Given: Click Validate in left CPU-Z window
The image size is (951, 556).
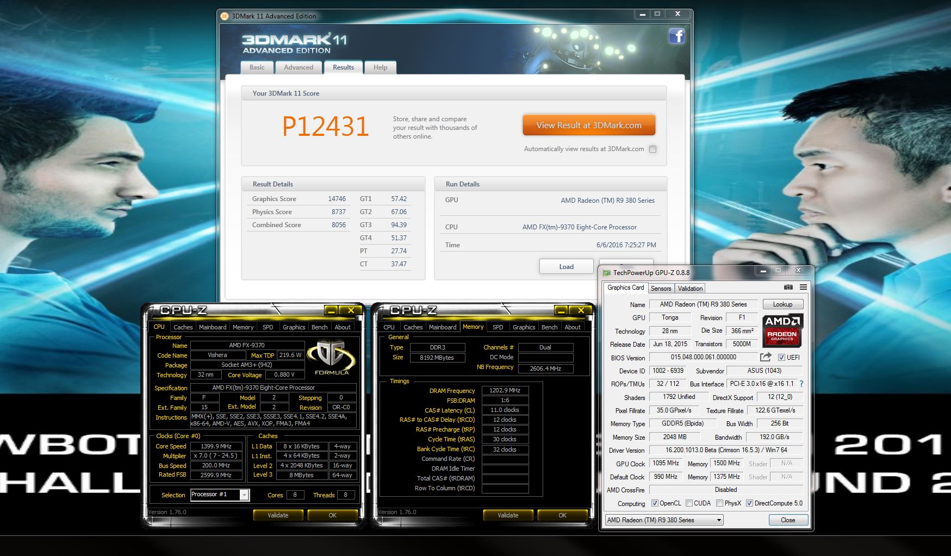Looking at the screenshot, I should pyautogui.click(x=278, y=515).
